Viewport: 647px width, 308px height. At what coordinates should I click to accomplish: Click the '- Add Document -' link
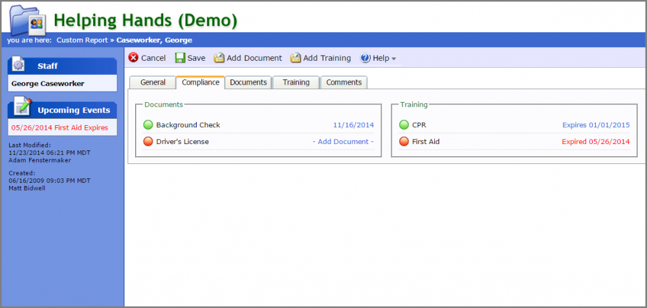(344, 141)
